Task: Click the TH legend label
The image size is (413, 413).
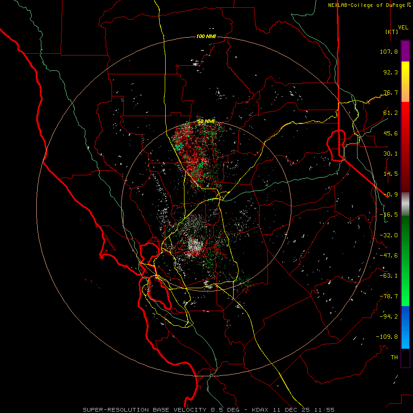Action: pos(394,357)
